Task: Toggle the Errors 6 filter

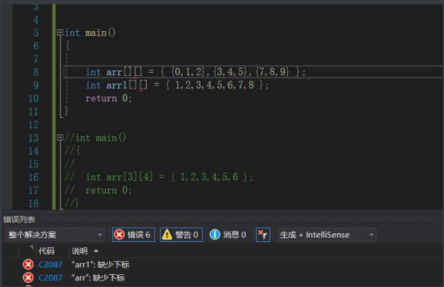Action: pyautogui.click(x=134, y=234)
